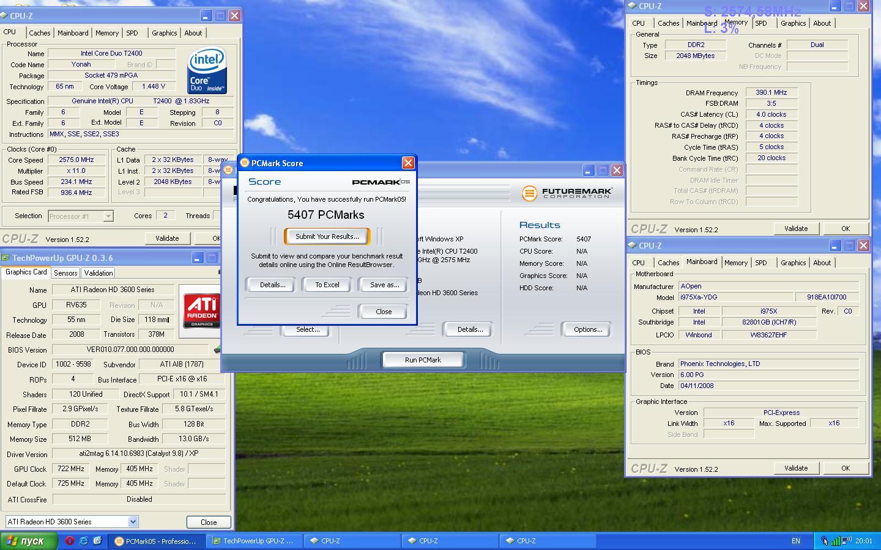This screenshot has height=550, width=881.
Task: Open the Sensors tab in GPU-Z
Action: click(65, 273)
